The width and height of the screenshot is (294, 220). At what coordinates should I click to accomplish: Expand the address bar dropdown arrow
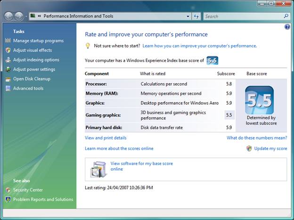(x=188, y=16)
